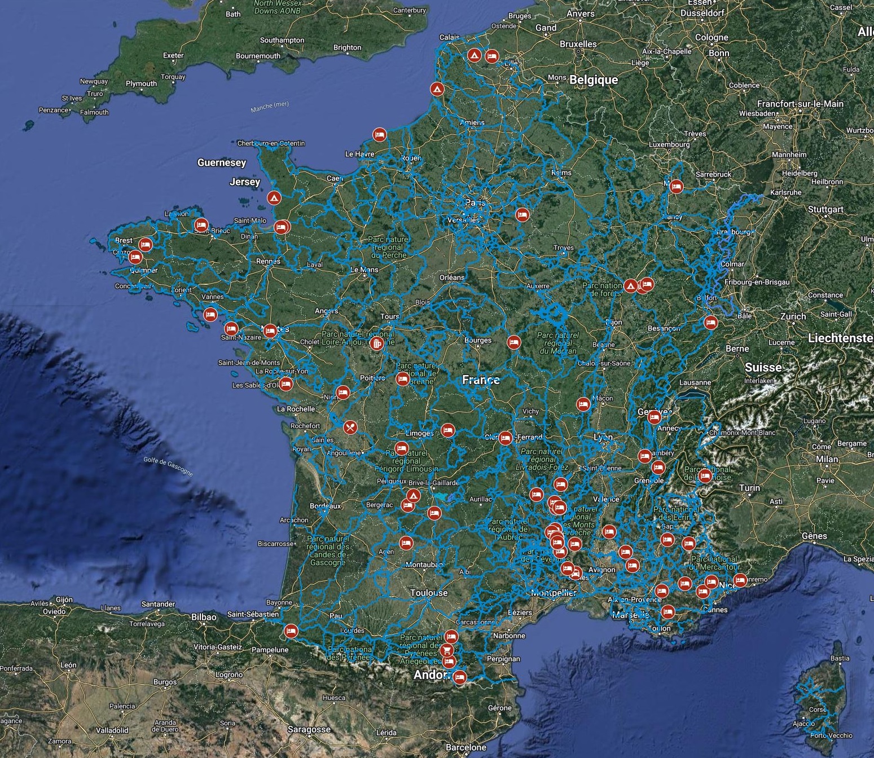Select the Plymouth city label
874x758 pixels.
click(141, 83)
